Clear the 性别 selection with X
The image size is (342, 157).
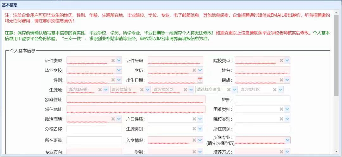click(x=113, y=80)
